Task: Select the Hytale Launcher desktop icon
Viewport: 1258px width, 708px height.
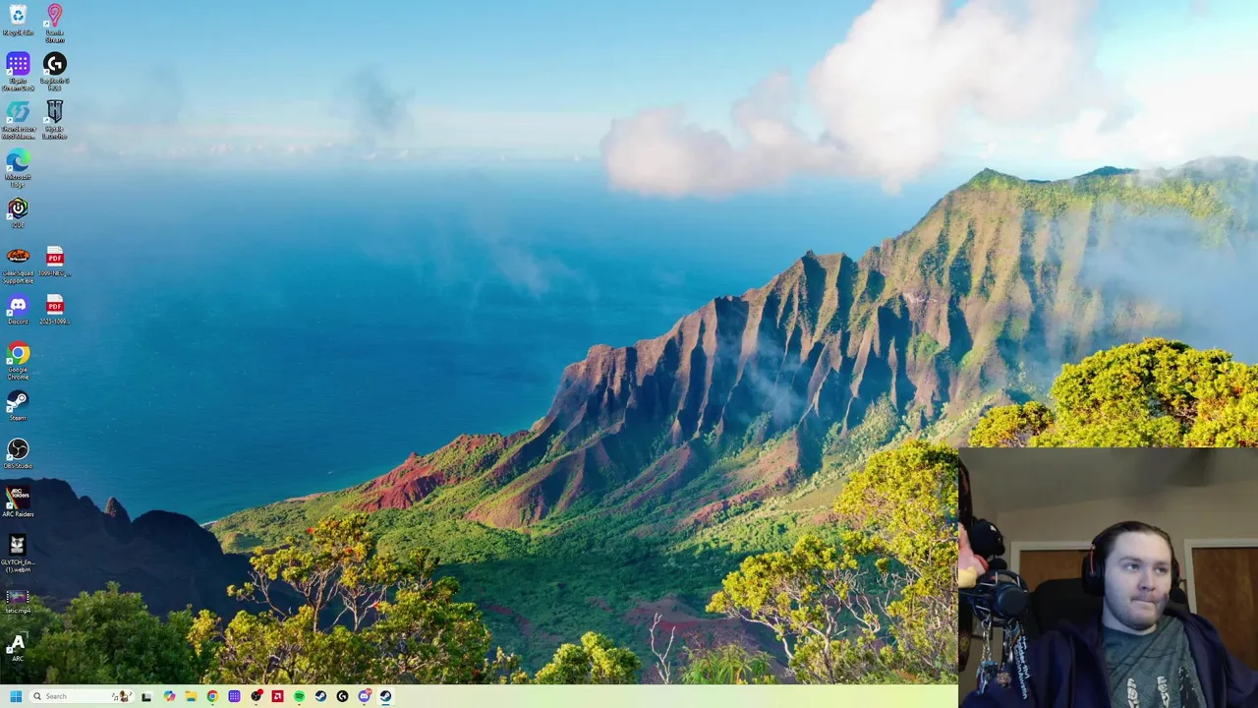Action: click(x=55, y=119)
